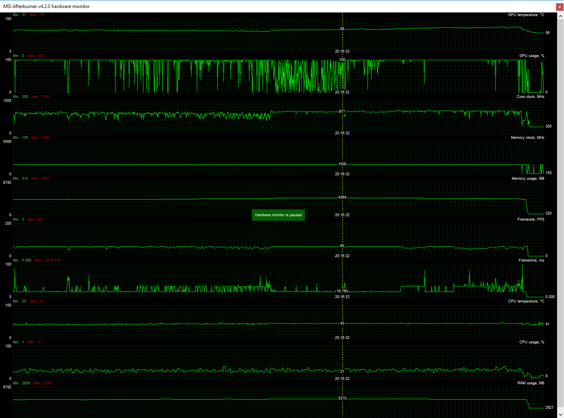This screenshot has width=564, height=418.
Task: Click marker value 977 on Core clock graph
Action: click(342, 112)
